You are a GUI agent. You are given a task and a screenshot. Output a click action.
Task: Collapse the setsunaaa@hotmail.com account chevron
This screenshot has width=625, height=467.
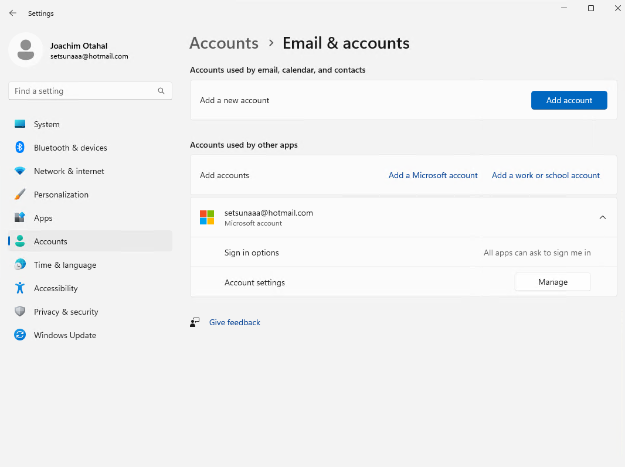(x=602, y=217)
